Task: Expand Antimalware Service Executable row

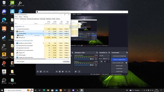Action: click(15, 45)
